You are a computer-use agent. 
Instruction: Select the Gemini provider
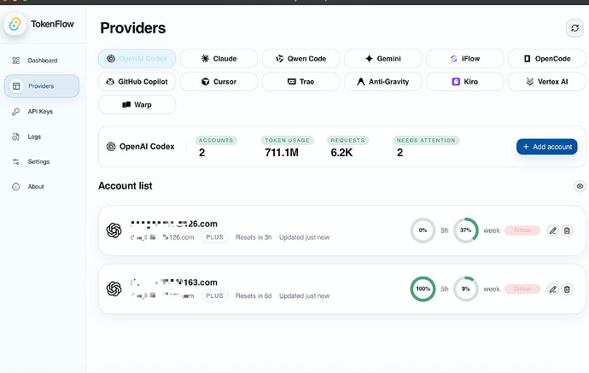point(382,59)
